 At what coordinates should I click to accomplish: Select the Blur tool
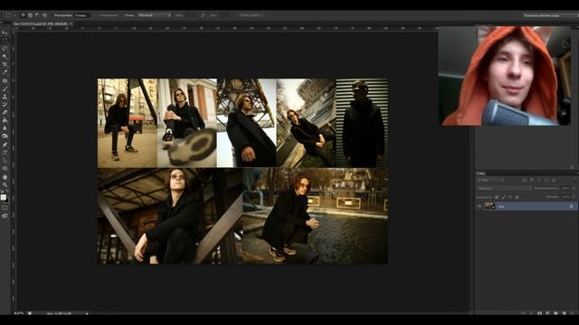[x=5, y=128]
